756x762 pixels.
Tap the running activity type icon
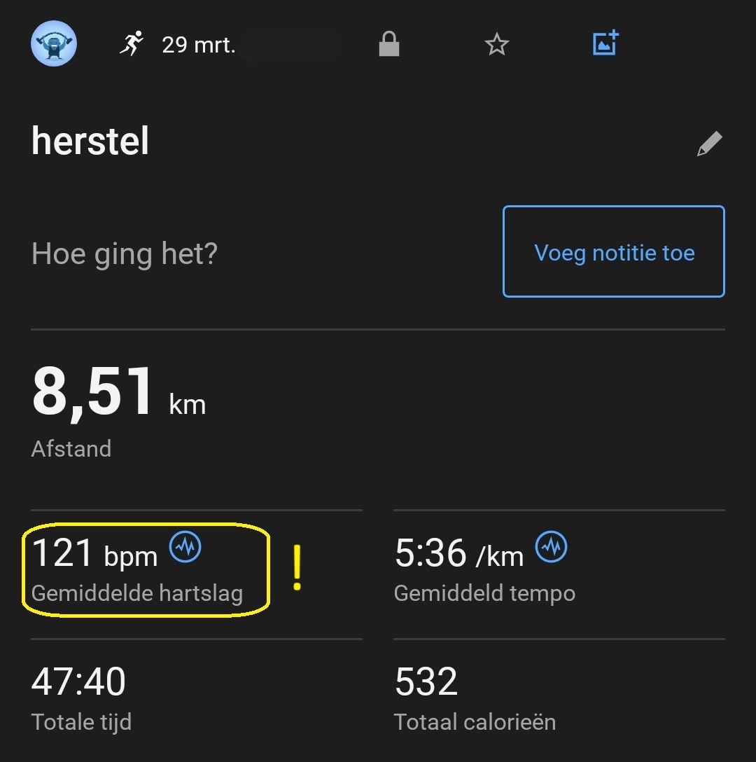pos(132,44)
